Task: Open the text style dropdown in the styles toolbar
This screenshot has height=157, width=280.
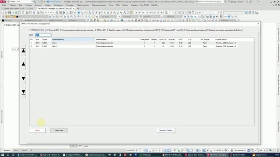Action: tap(108, 17)
